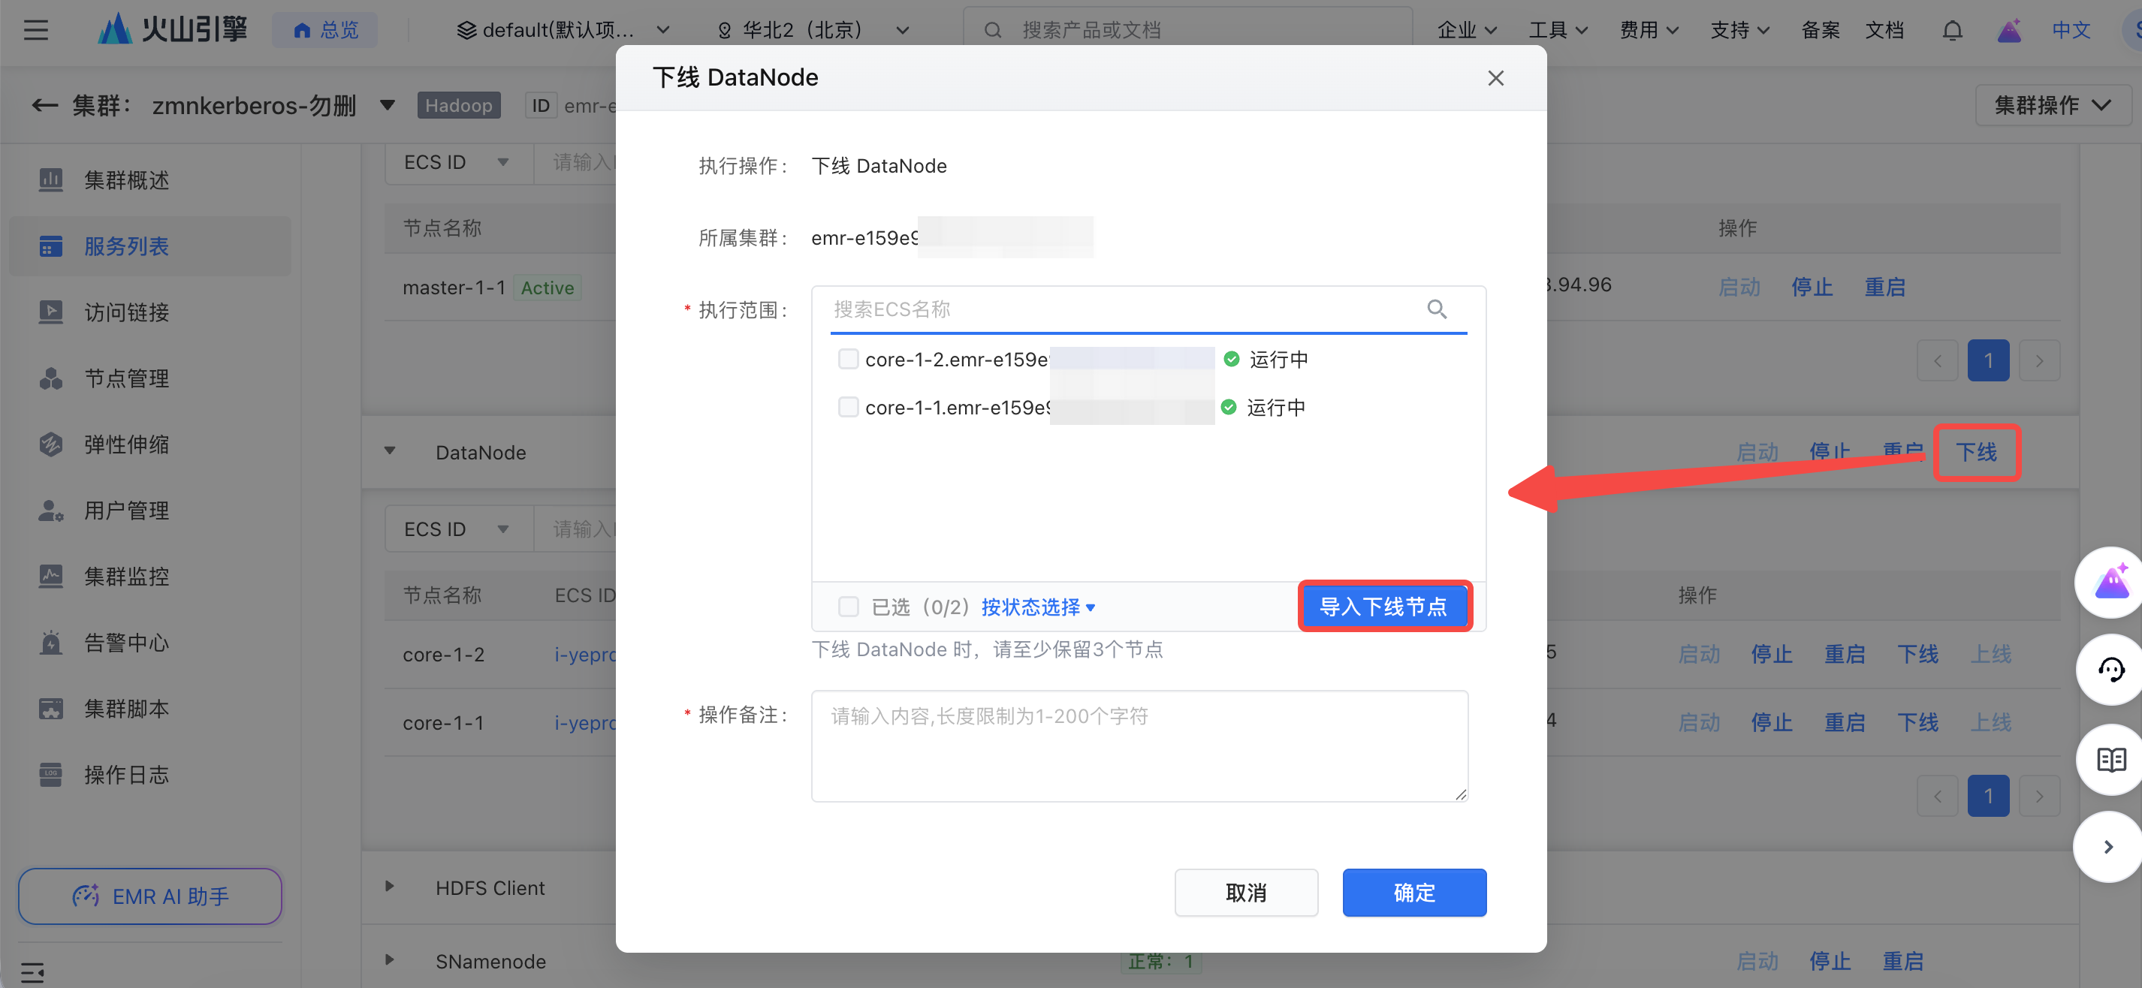Image resolution: width=2142 pixels, height=988 pixels.
Task: Switch language via 中文
Action: coord(2070,31)
